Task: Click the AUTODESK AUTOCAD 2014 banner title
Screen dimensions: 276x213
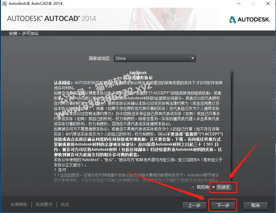Action: (x=51, y=19)
